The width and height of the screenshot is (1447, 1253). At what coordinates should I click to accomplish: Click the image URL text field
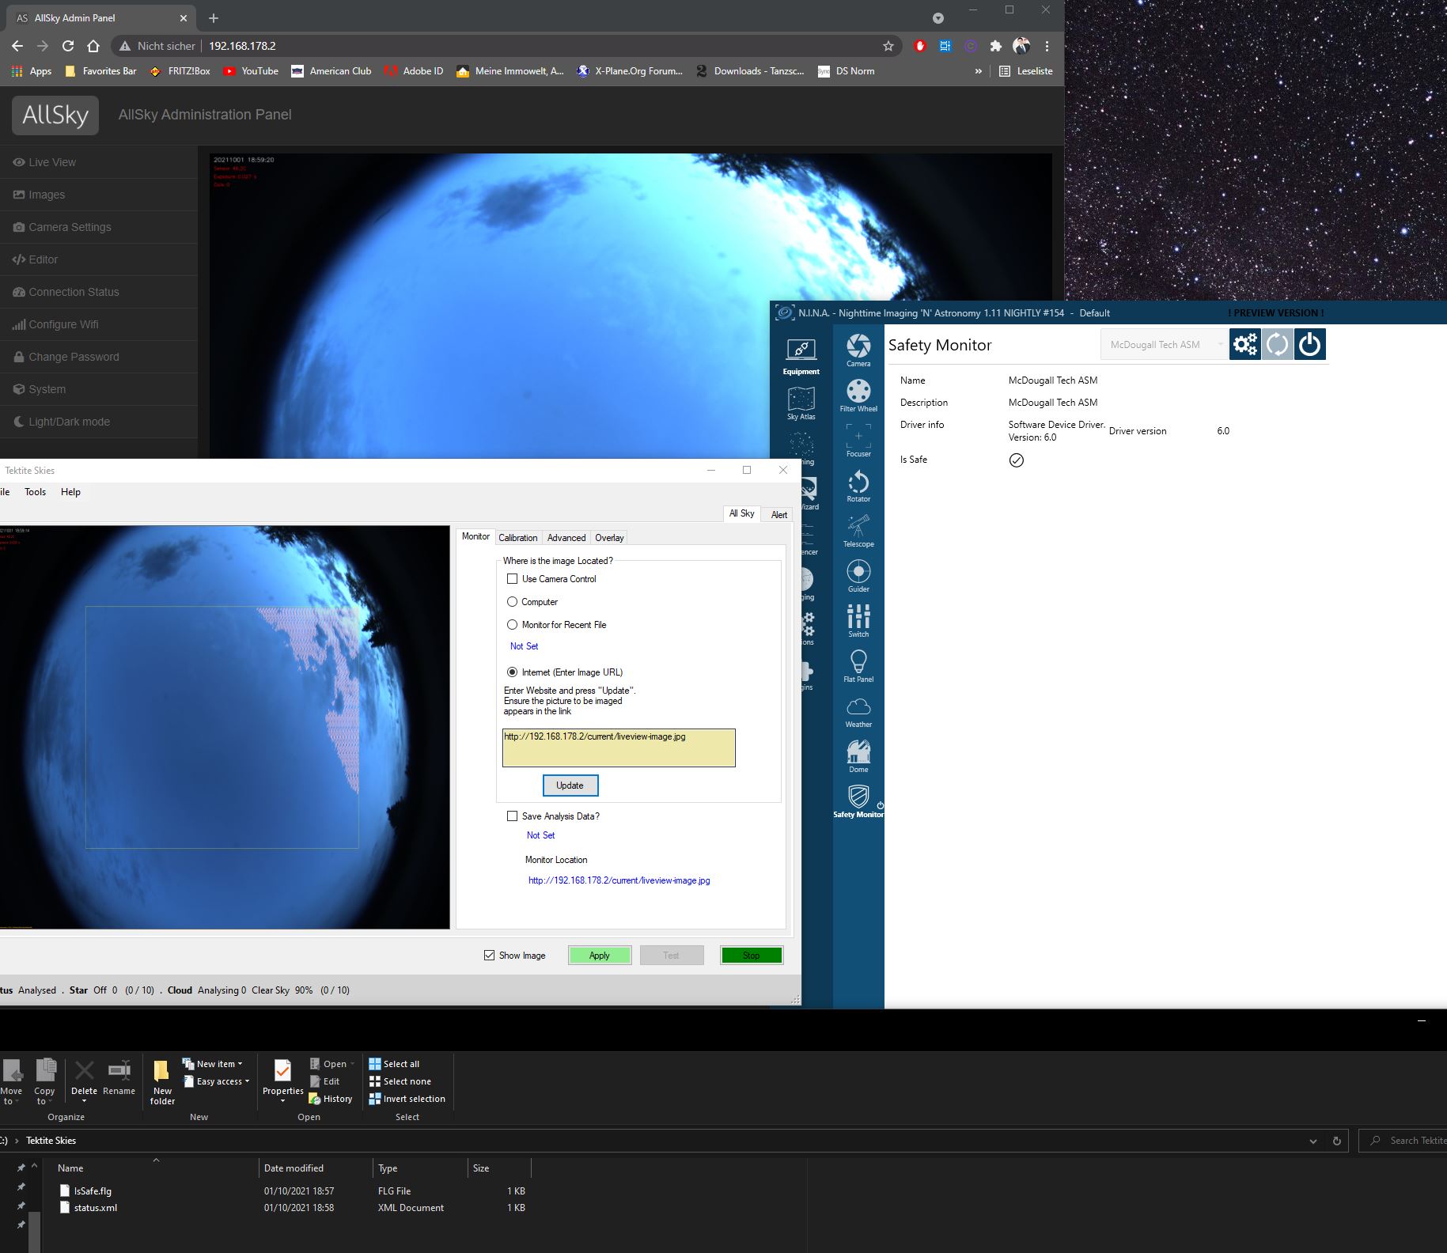619,748
